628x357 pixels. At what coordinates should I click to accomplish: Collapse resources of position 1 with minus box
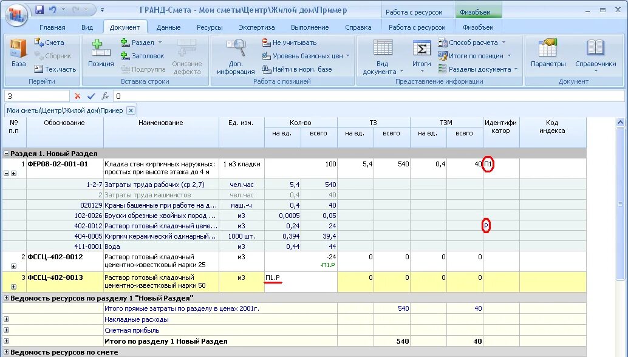6,173
